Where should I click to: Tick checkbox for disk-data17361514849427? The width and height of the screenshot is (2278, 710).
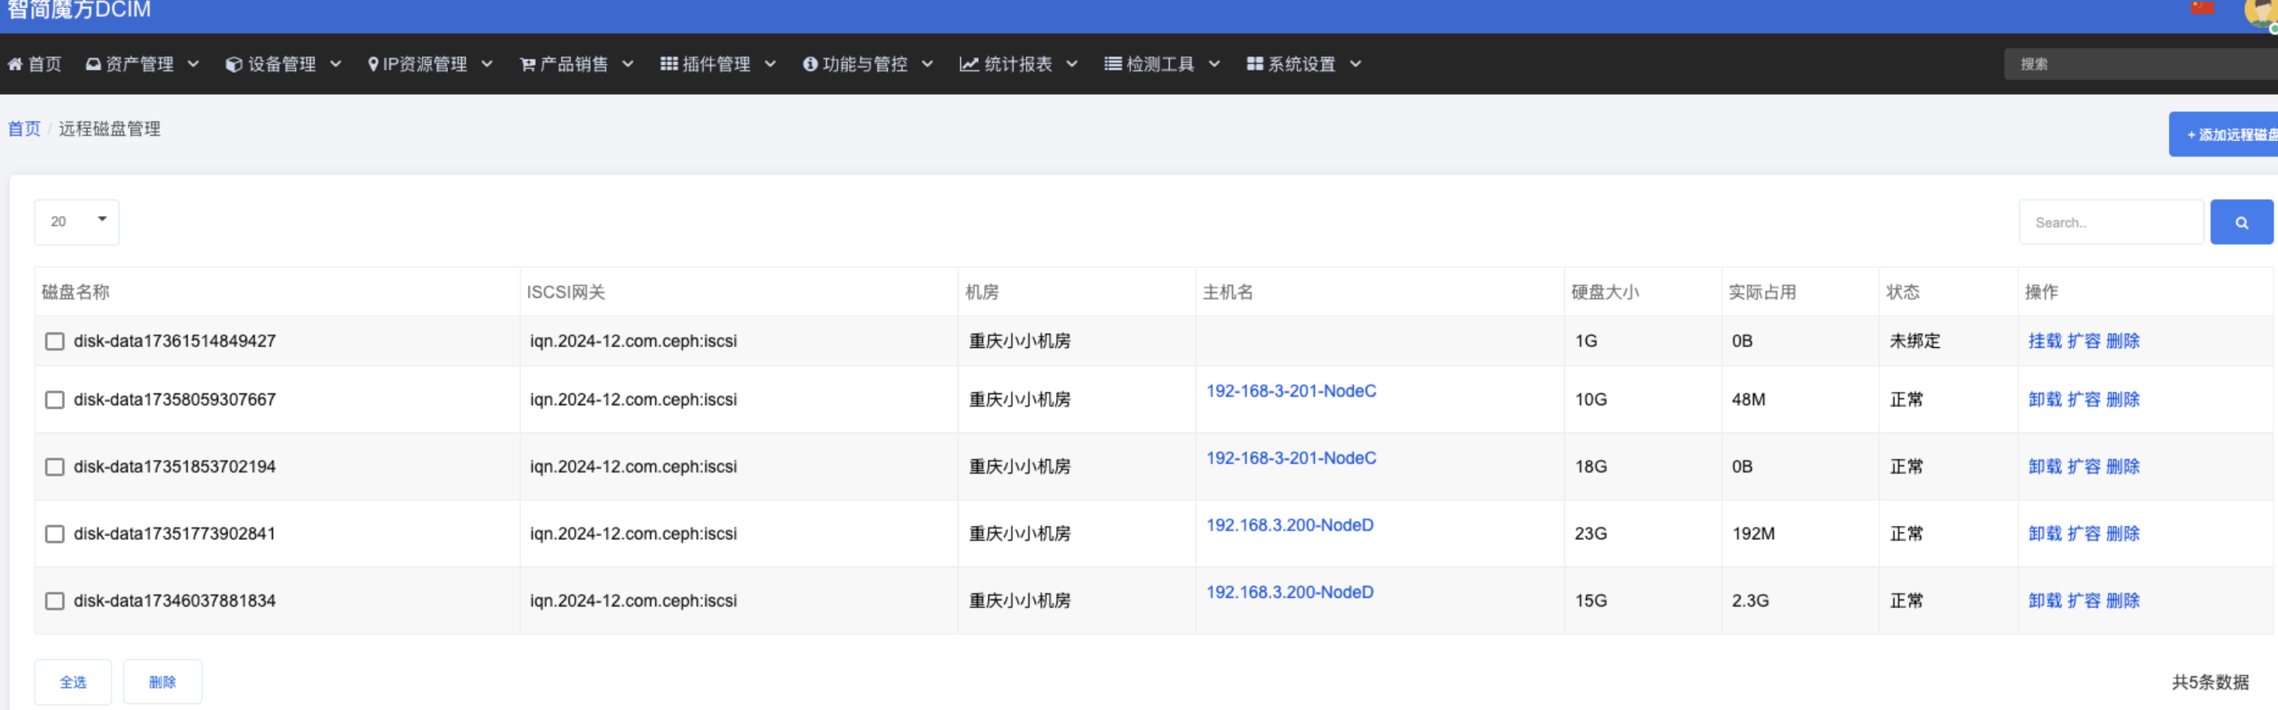[x=55, y=342]
